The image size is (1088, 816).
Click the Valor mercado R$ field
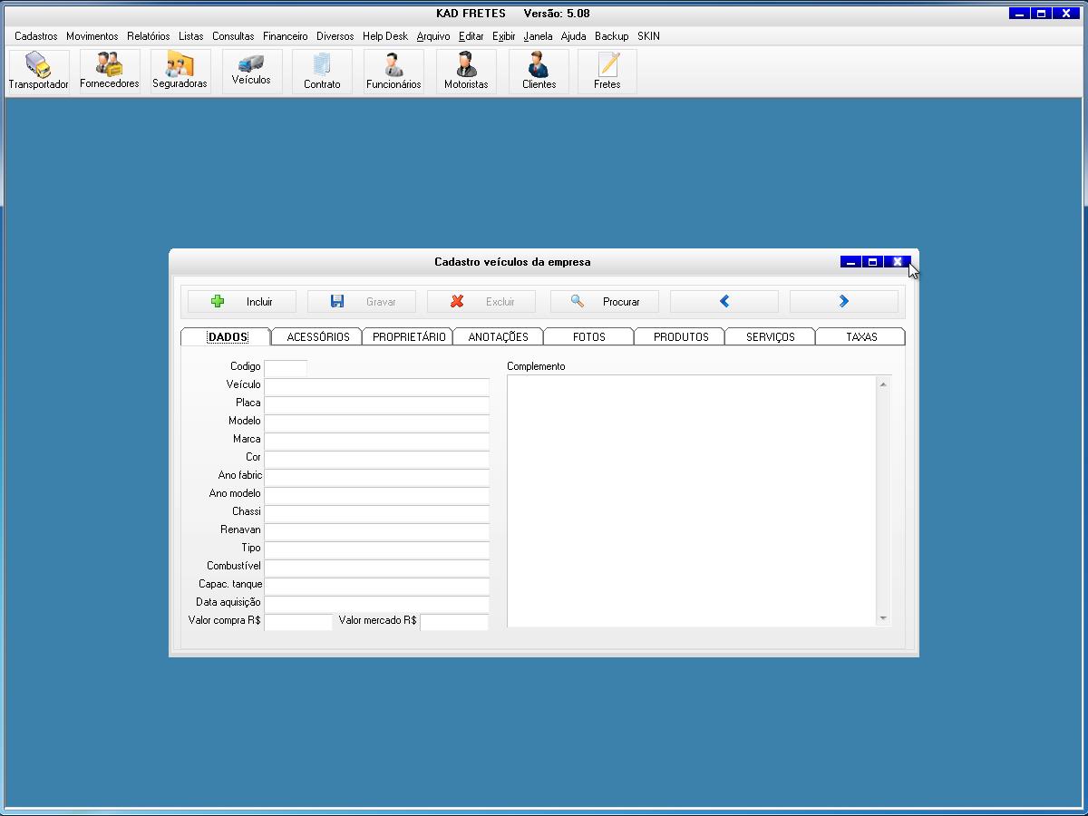point(454,622)
